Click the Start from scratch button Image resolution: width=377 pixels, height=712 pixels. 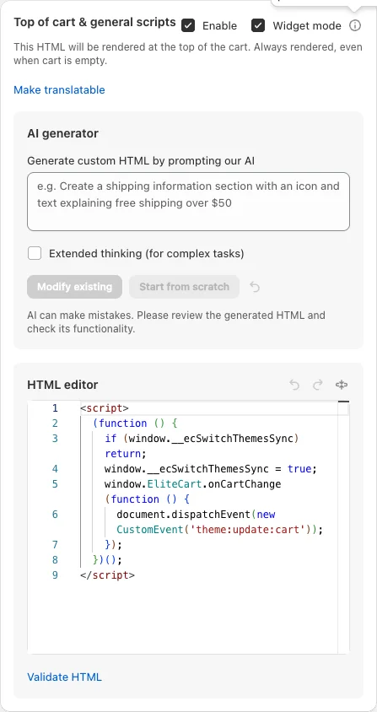[x=184, y=287]
